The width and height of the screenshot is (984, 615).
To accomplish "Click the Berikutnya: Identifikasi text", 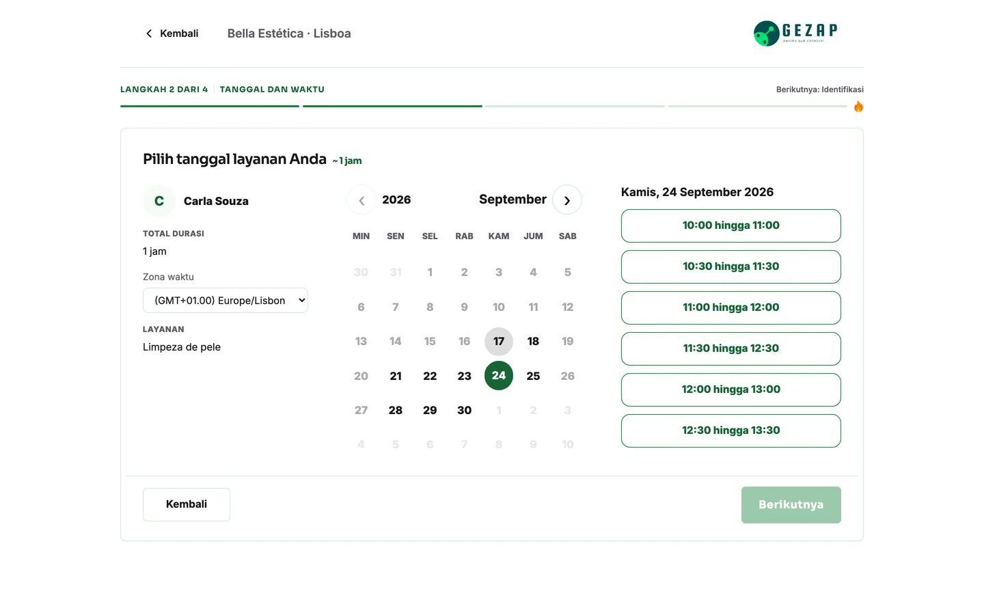I will point(820,90).
